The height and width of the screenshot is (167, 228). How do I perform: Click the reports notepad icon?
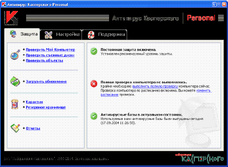point(15,128)
